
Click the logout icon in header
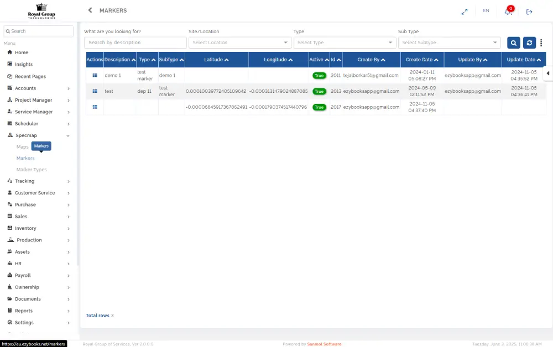coord(529,11)
